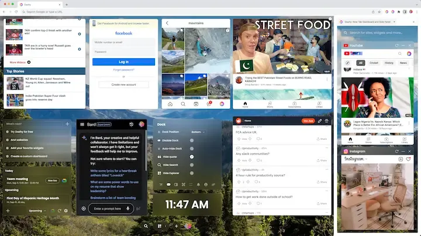Add a calendar event with bottom plus

coord(8,210)
